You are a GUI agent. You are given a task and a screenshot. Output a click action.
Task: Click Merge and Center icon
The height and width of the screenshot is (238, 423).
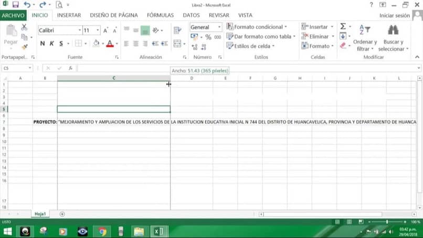pyautogui.click(x=177, y=44)
